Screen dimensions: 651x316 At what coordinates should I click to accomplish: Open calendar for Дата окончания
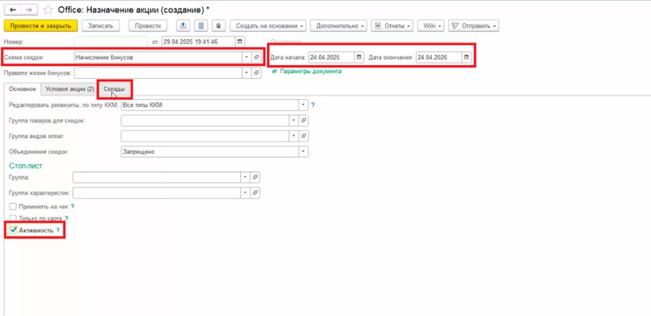(x=467, y=57)
